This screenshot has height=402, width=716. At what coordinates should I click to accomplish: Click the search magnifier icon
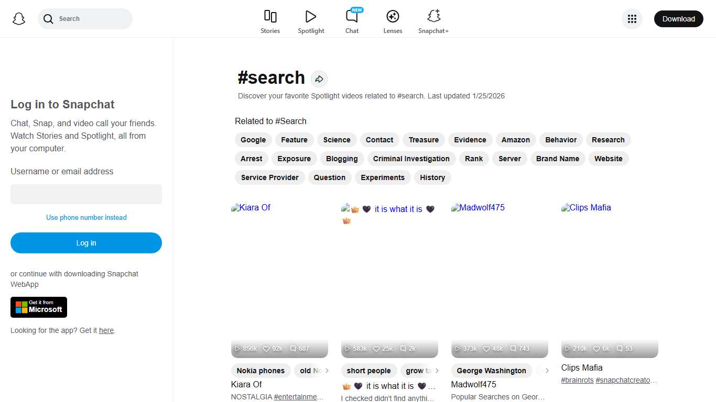[x=48, y=18]
